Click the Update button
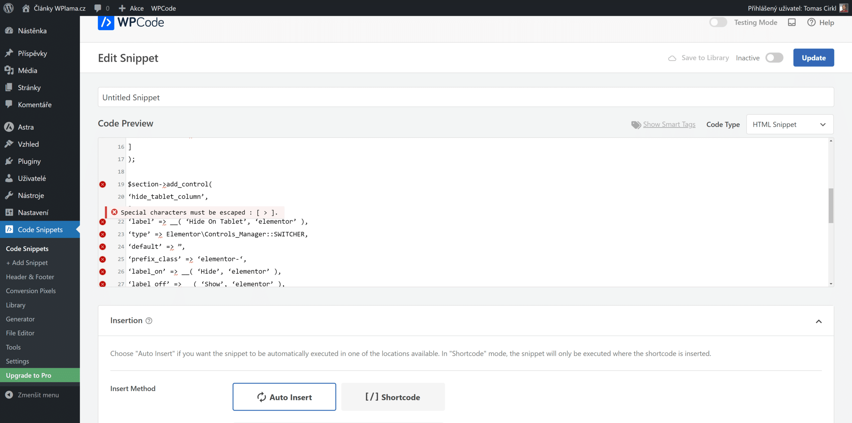The width and height of the screenshot is (852, 423). (x=813, y=58)
